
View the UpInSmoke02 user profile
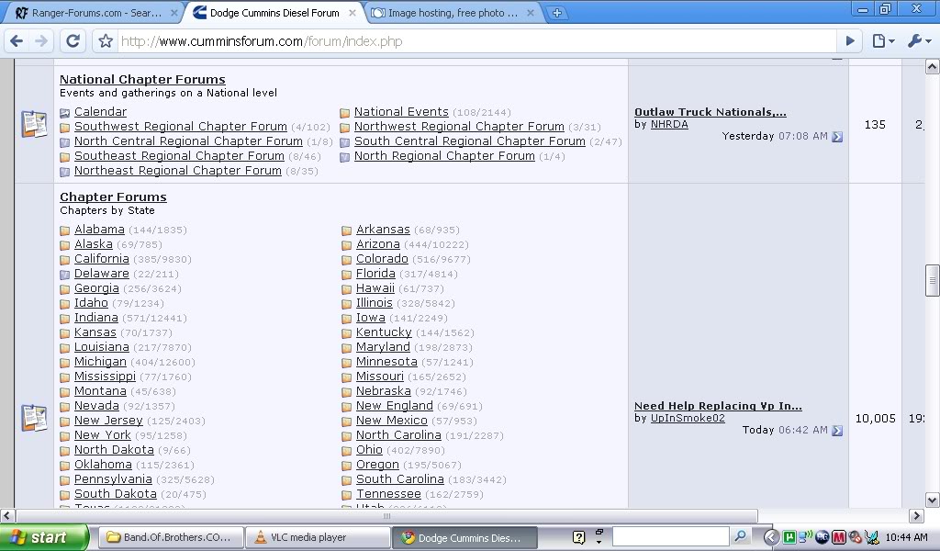pos(688,418)
